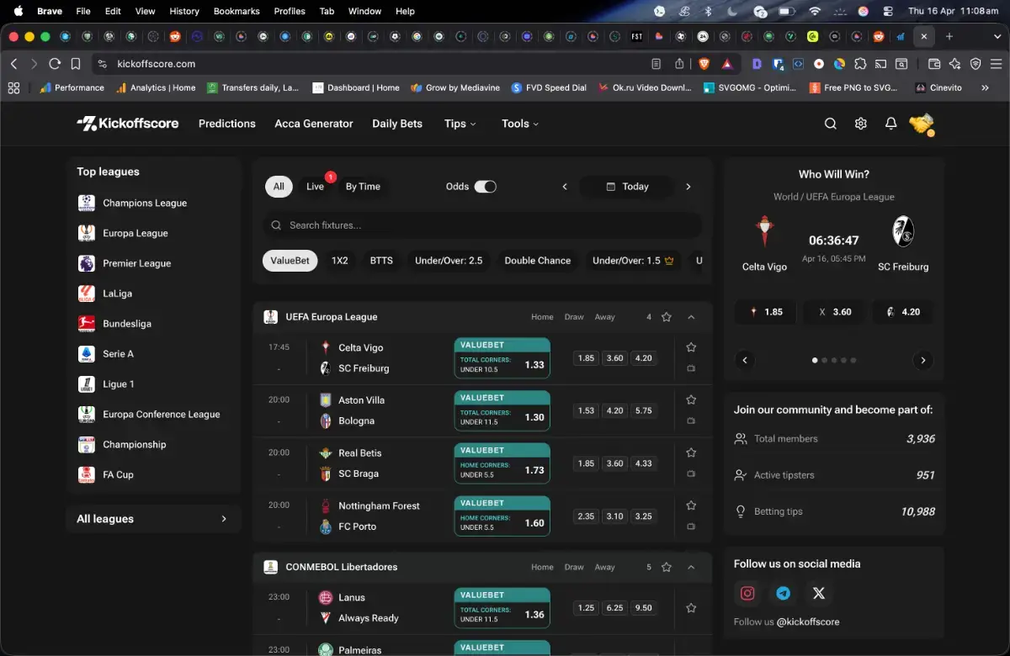Favorite the Aston Villa match star
This screenshot has width=1010, height=656.
click(x=691, y=400)
